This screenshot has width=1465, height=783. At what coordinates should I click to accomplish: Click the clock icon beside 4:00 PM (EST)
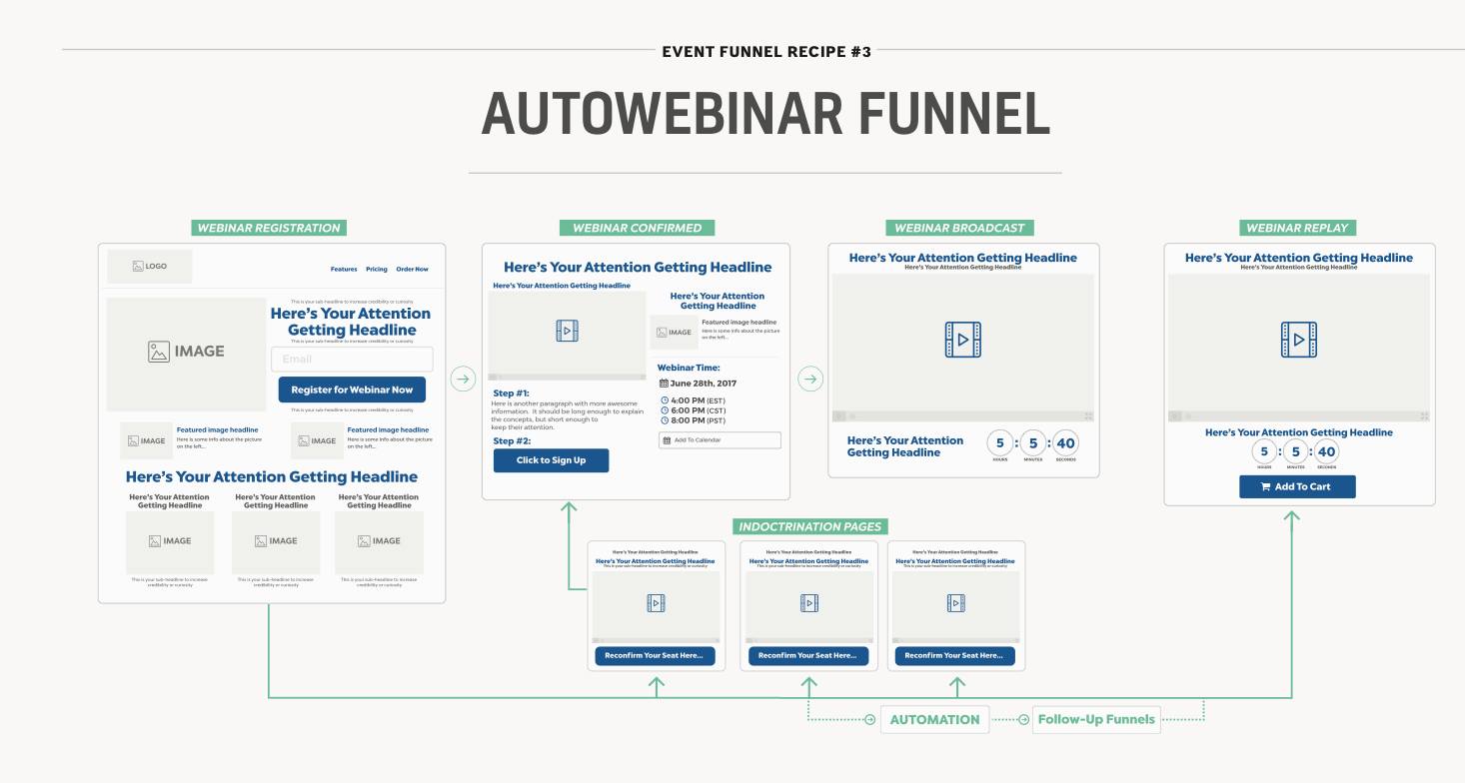coord(665,400)
